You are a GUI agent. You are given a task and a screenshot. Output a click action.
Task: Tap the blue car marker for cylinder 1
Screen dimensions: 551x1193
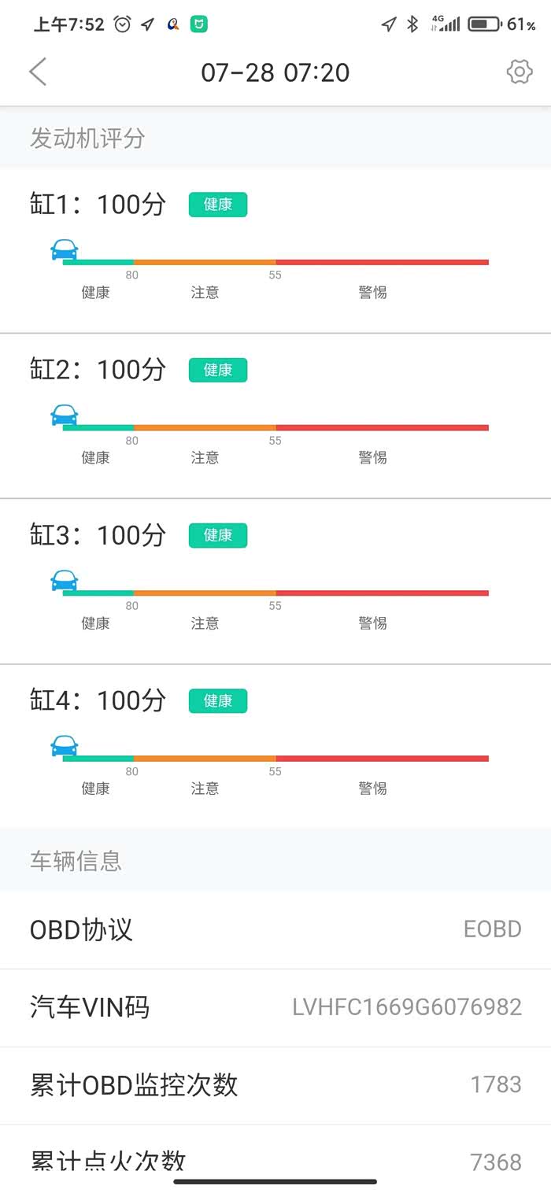coord(65,249)
